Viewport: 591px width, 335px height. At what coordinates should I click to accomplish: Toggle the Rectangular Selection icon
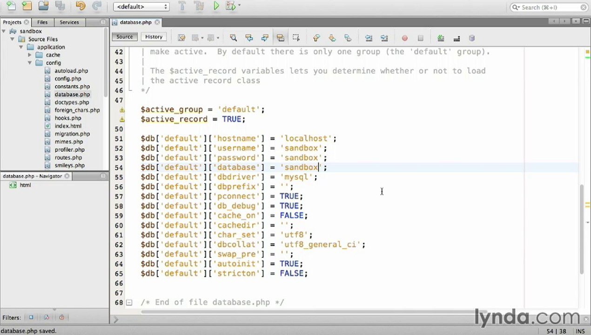tap(296, 38)
